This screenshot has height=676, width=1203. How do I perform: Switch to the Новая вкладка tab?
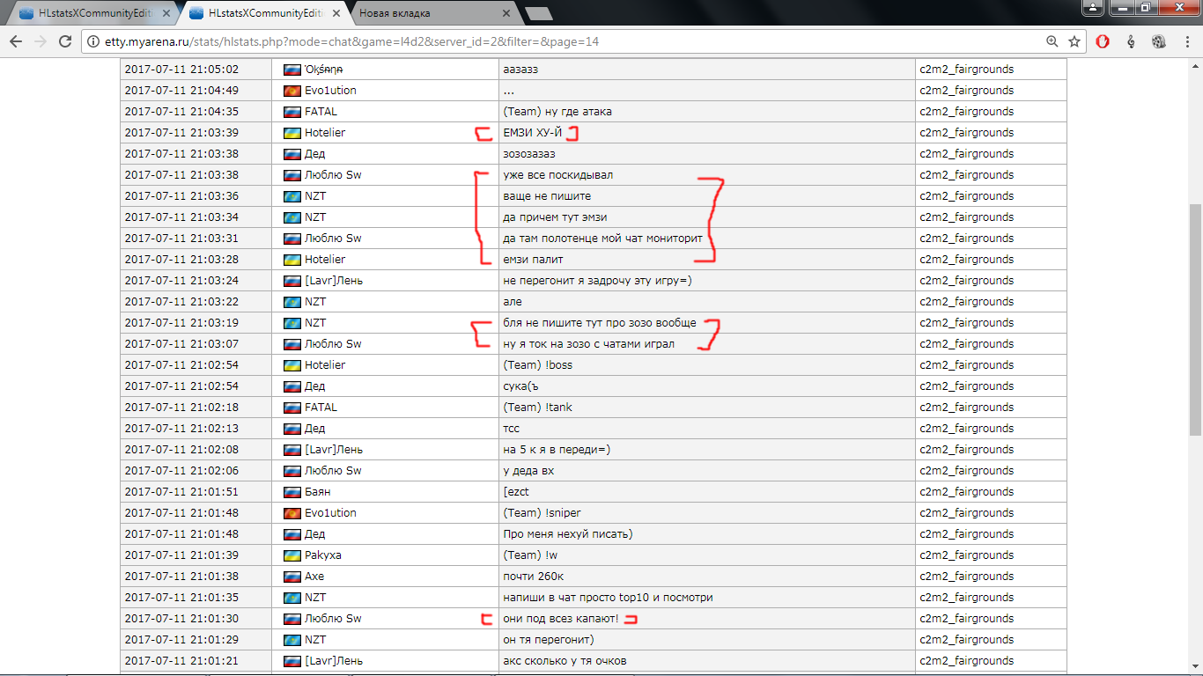(423, 13)
